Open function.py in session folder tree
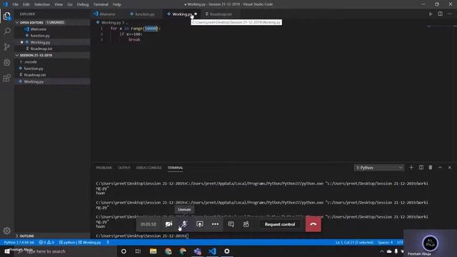Screen dimensions: 457x257 coord(52,69)
